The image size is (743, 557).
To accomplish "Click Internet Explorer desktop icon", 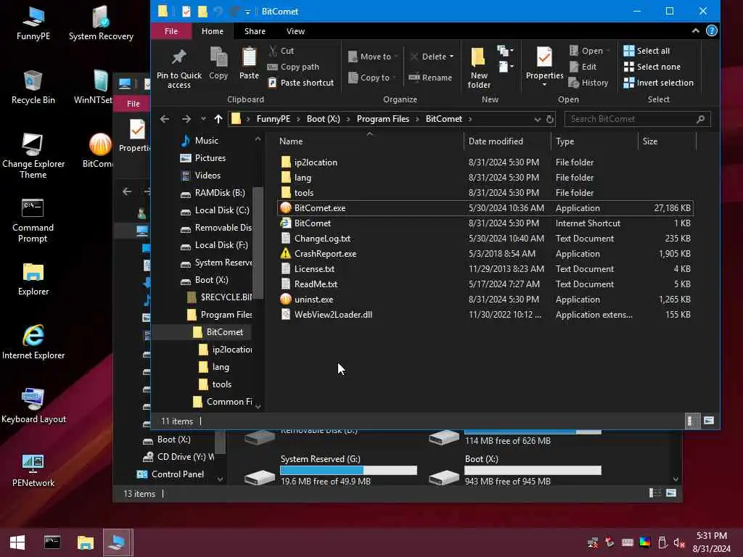I will [33, 342].
